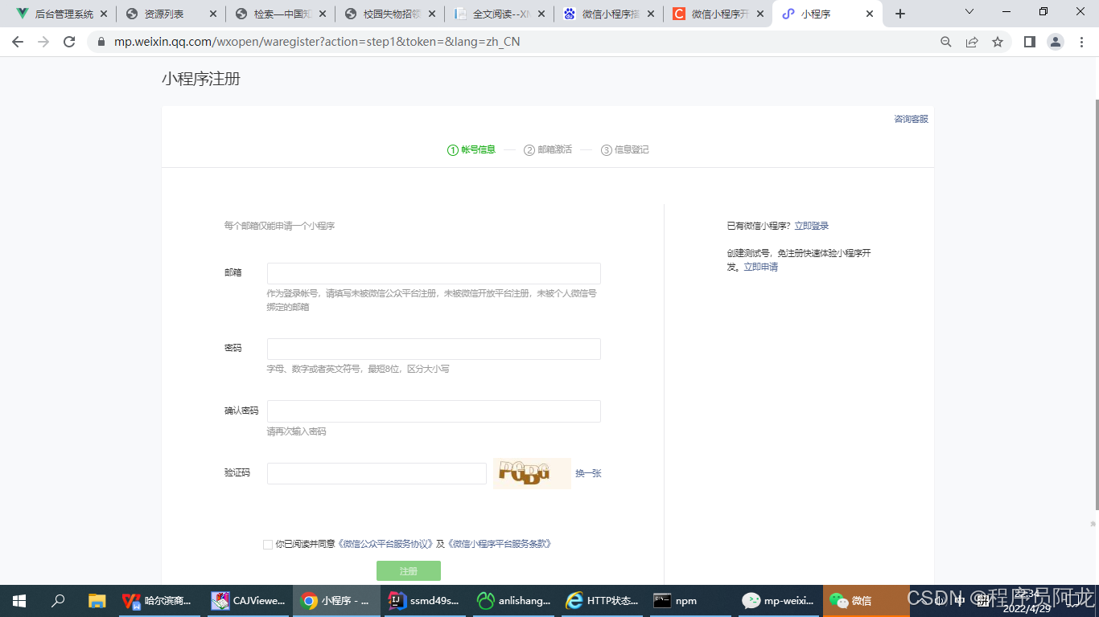The width and height of the screenshot is (1099, 617).
Task: Open Chrome's three-dot menu
Action: pyautogui.click(x=1082, y=42)
